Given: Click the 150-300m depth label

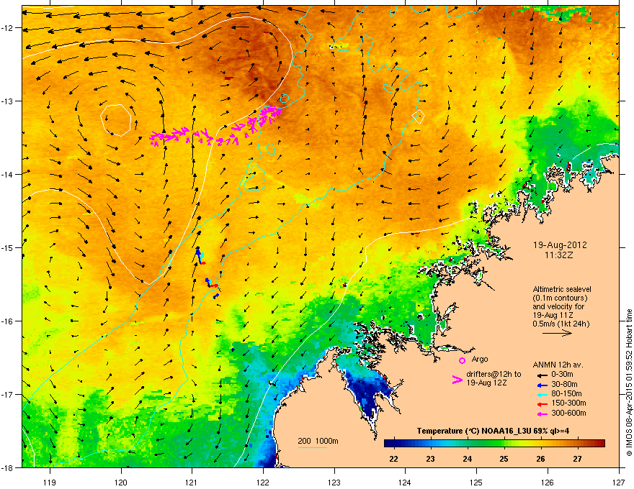Looking at the screenshot, I should click(x=568, y=403).
